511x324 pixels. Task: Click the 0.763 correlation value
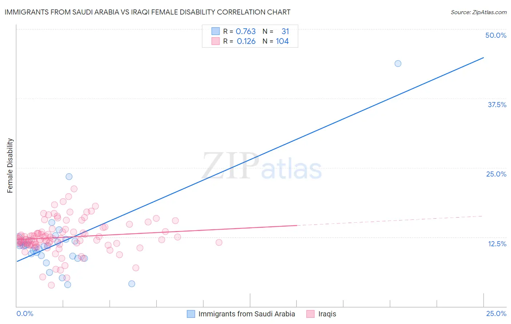click(x=246, y=31)
